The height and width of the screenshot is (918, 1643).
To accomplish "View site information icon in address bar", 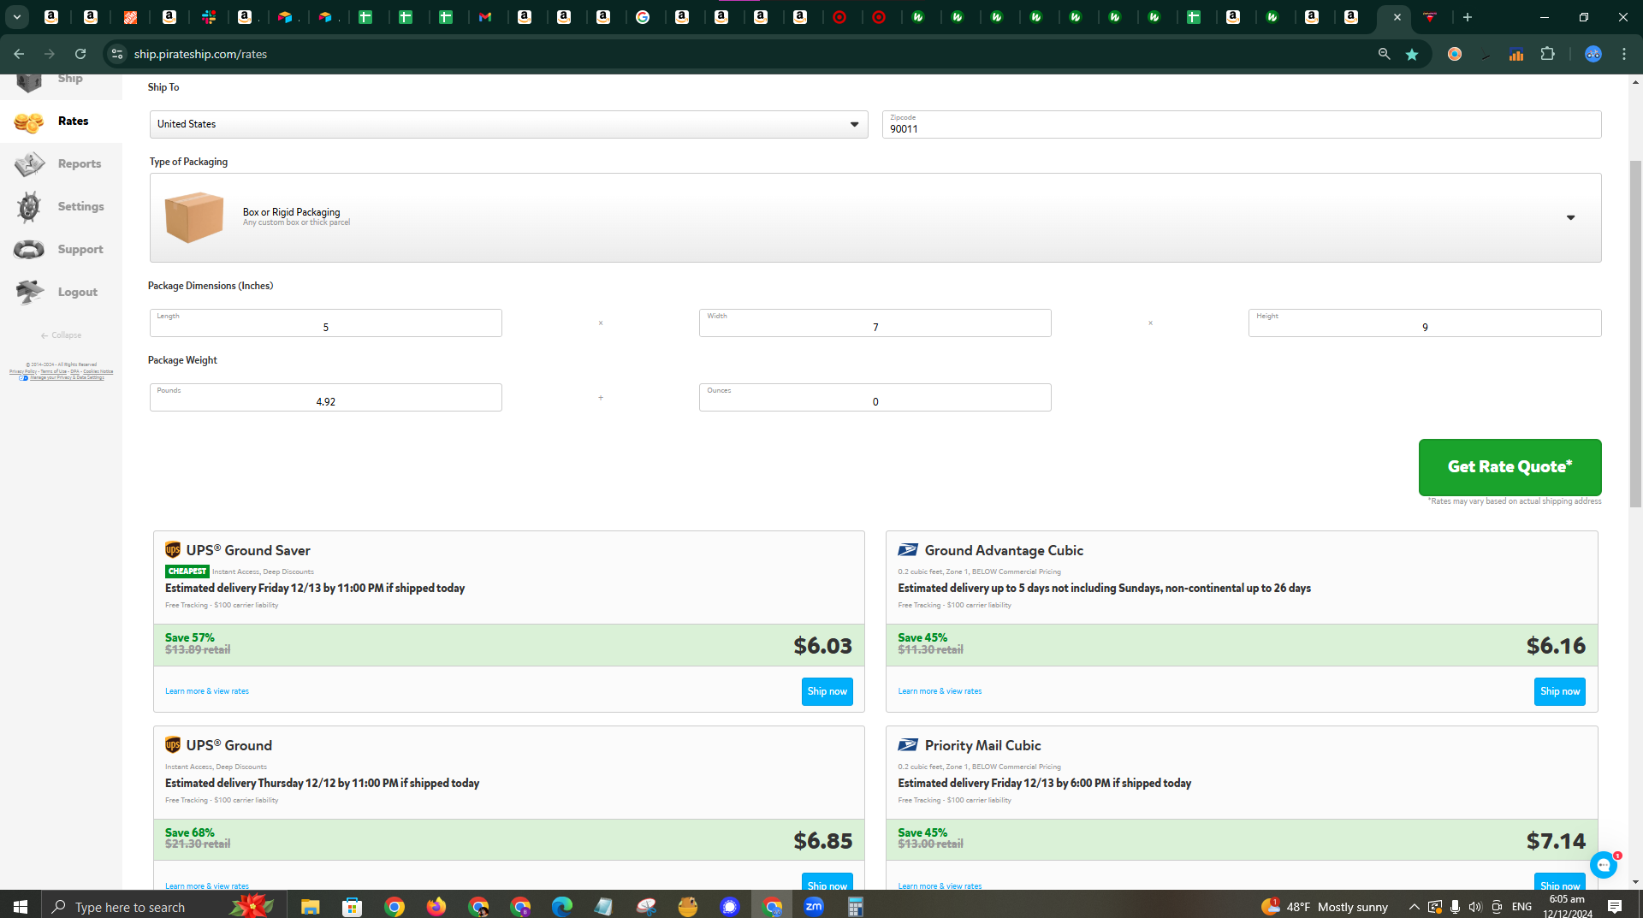I will point(117,54).
